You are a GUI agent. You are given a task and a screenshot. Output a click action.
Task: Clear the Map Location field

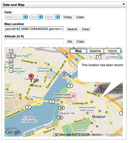tap(86, 29)
